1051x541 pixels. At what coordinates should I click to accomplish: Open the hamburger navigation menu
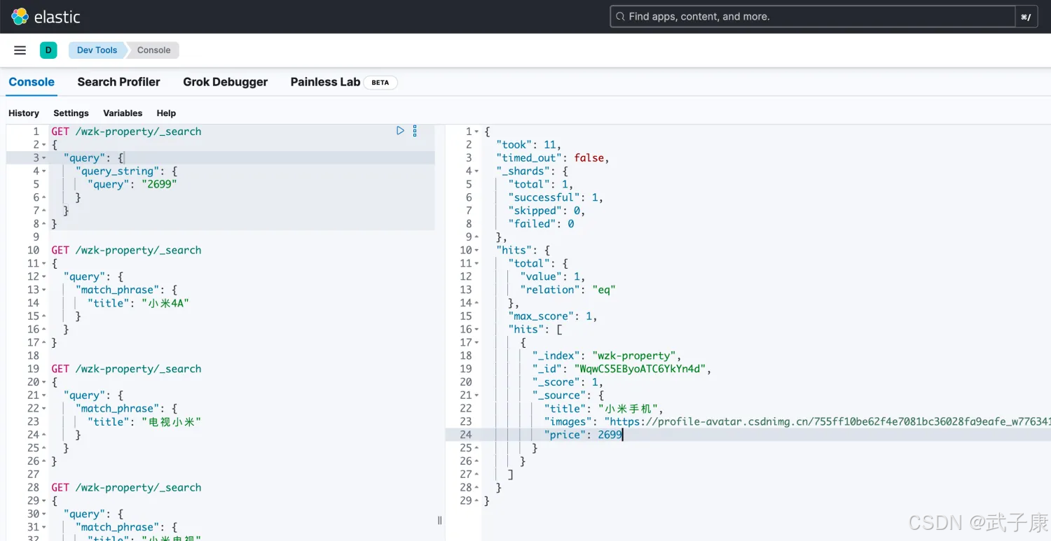pyautogui.click(x=20, y=50)
